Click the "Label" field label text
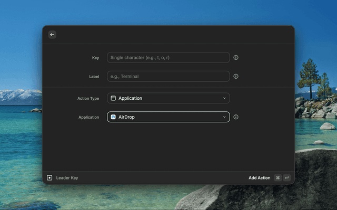Viewport: 337px width, 210px height. pyautogui.click(x=94, y=77)
